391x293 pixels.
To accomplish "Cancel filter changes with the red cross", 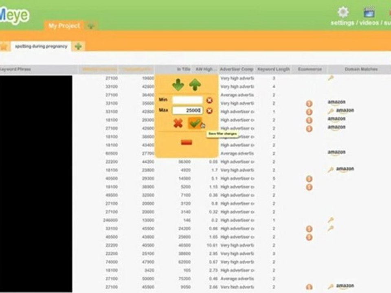I will 178,123.
